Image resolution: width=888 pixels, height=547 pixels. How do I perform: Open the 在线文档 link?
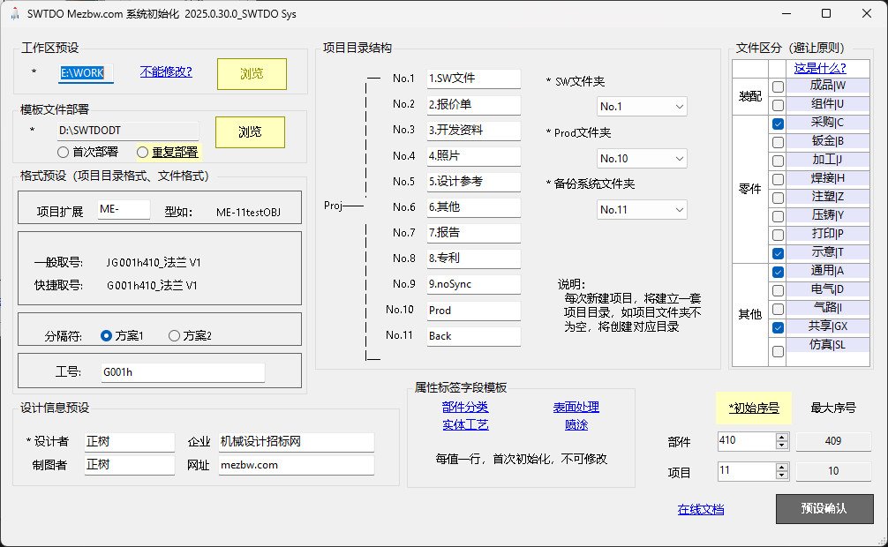click(x=701, y=509)
